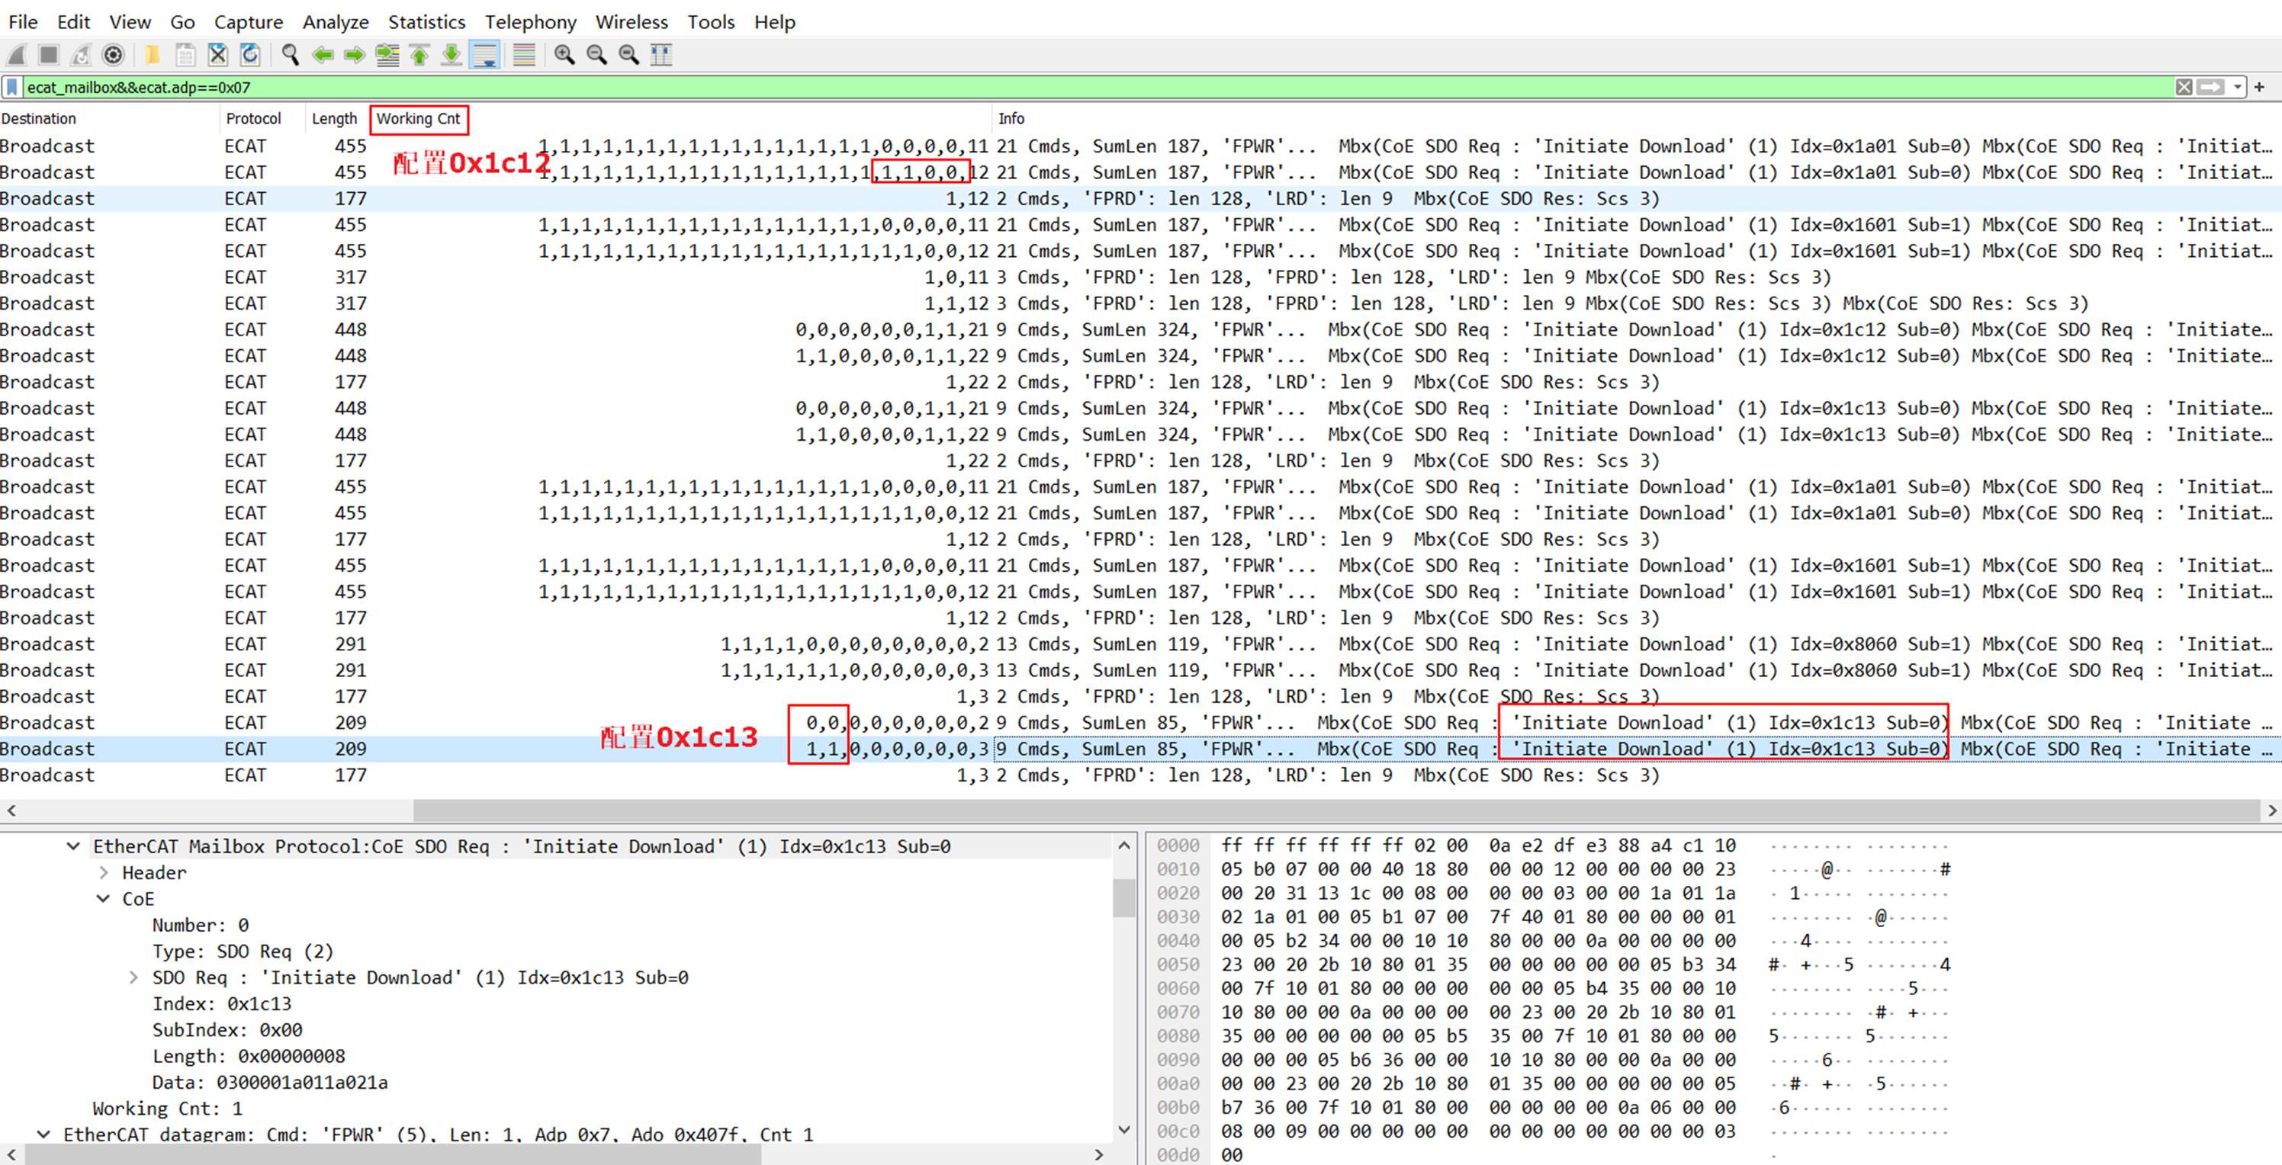This screenshot has width=2282, height=1165.
Task: Click into the display filter text field
Action: pos(1063,87)
